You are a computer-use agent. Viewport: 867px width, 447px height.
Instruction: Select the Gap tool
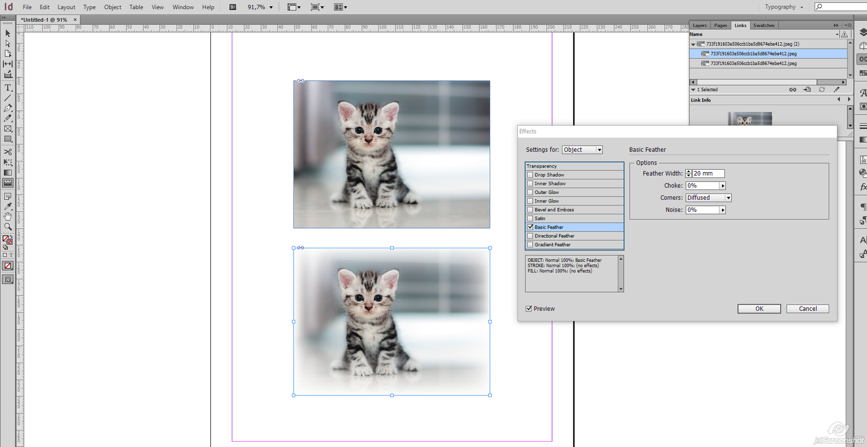tap(8, 64)
